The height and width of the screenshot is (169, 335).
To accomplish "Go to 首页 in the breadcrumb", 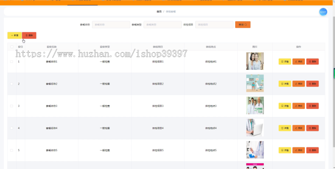I will 159,12.
